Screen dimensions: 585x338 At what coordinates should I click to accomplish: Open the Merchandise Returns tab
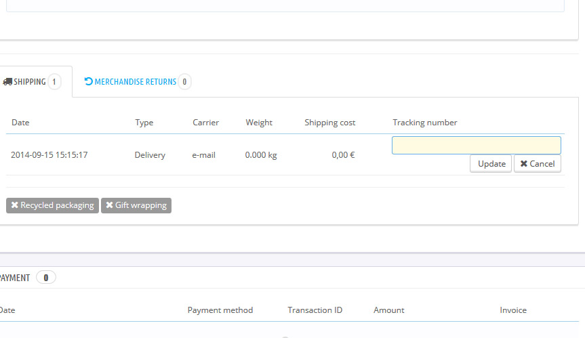(x=135, y=82)
